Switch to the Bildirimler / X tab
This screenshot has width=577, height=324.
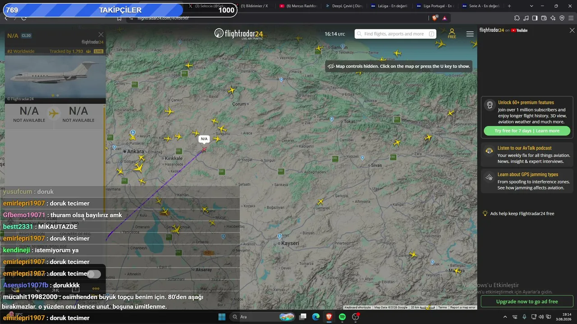click(x=252, y=6)
